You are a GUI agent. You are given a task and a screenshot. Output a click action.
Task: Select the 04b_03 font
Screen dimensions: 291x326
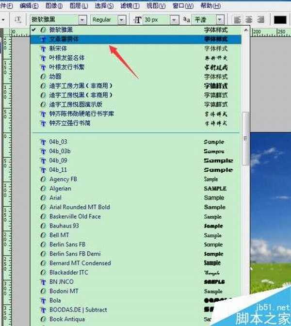coord(136,142)
